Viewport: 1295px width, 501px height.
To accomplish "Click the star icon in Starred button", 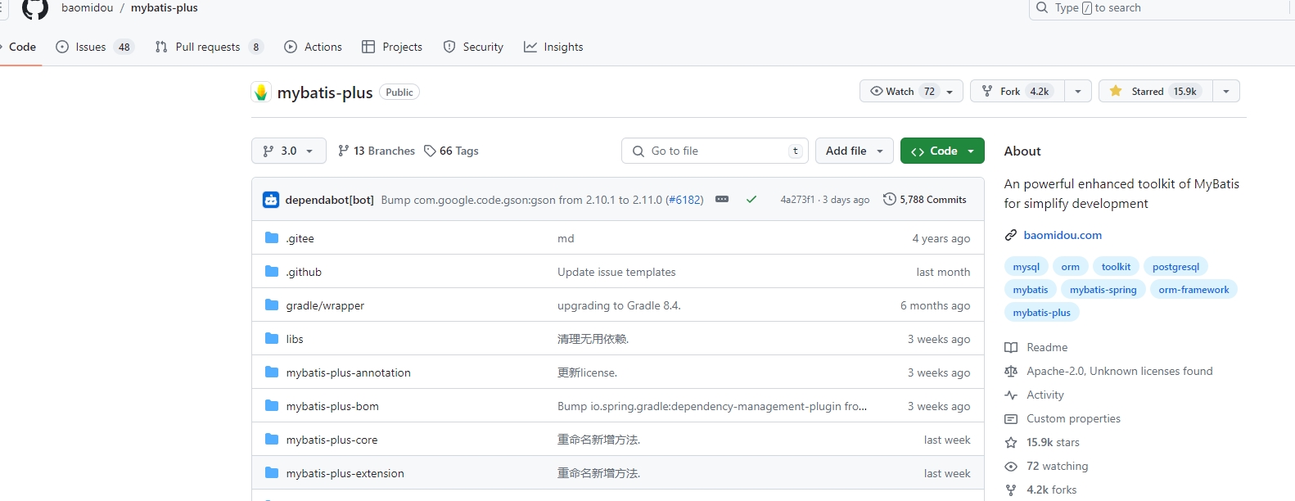I will [1116, 91].
